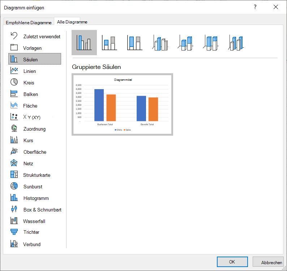Click the Wasserfall chart icon
Viewport: 287px width, 271px height.
click(14, 220)
